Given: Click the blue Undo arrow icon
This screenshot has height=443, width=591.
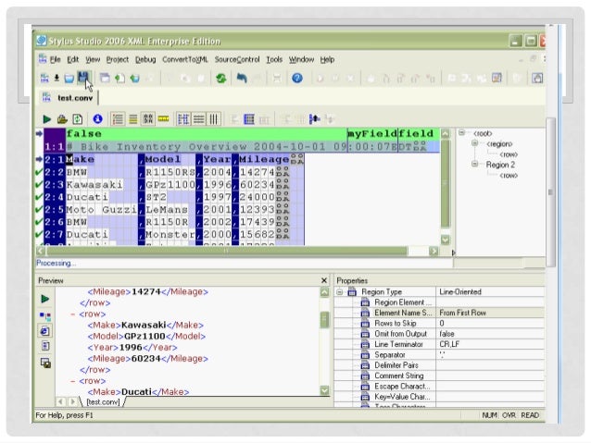Looking at the screenshot, I should 242,78.
